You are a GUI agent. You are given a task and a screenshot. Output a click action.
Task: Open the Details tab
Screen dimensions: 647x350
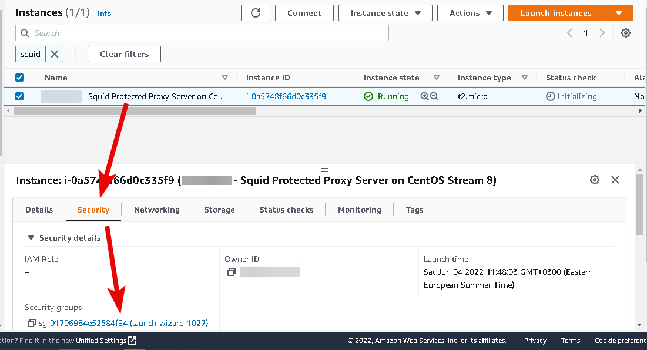pos(39,210)
